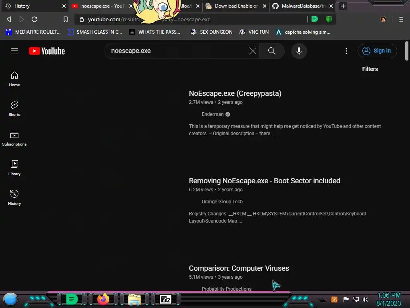Open File Explorer from taskbar

pos(135,300)
